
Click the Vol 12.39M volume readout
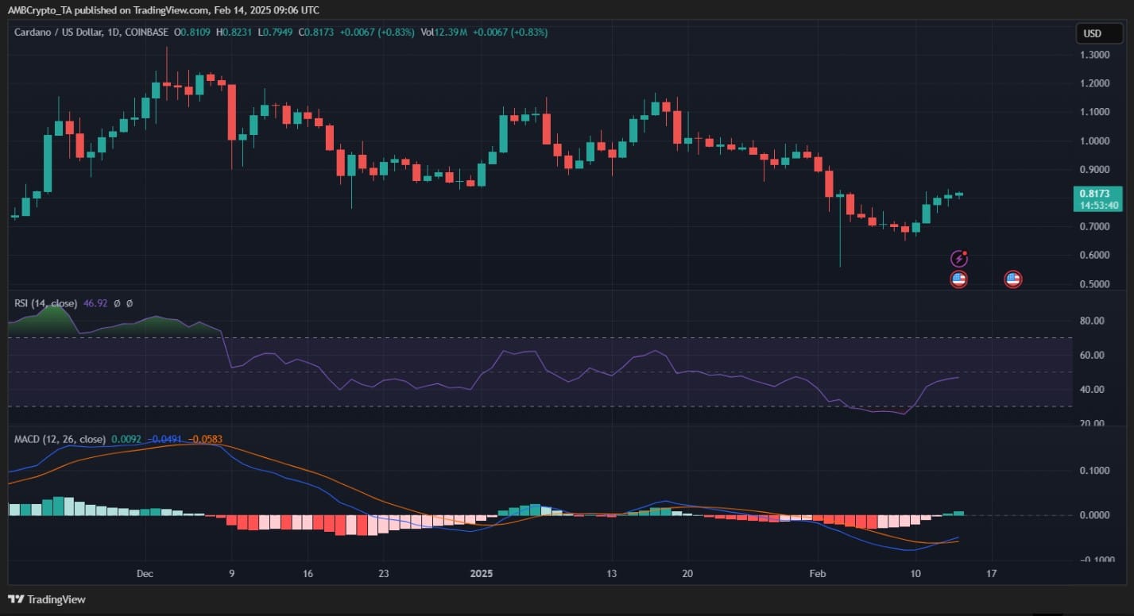(443, 33)
